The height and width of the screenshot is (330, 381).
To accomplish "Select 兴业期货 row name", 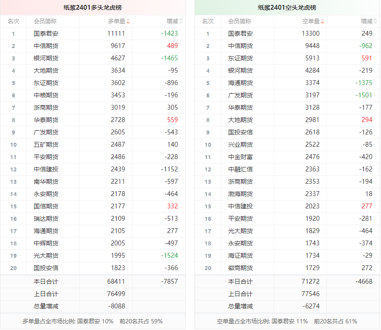I will [x=240, y=145].
